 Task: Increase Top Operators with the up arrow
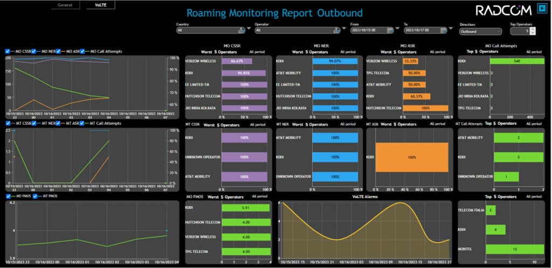(x=533, y=30)
